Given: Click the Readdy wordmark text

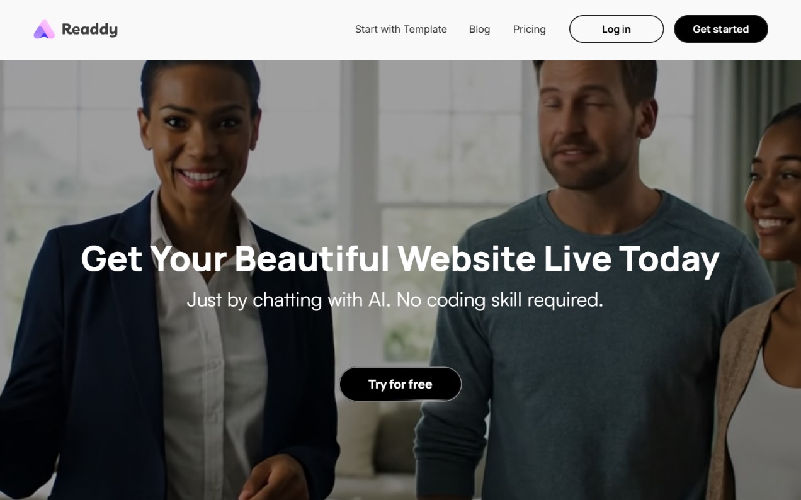Looking at the screenshot, I should 89,29.
